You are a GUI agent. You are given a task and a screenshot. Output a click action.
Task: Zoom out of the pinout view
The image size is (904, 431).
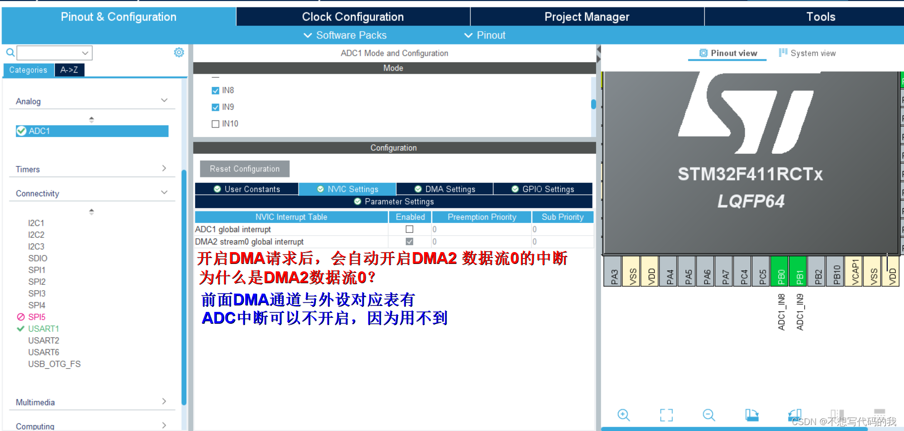(709, 415)
